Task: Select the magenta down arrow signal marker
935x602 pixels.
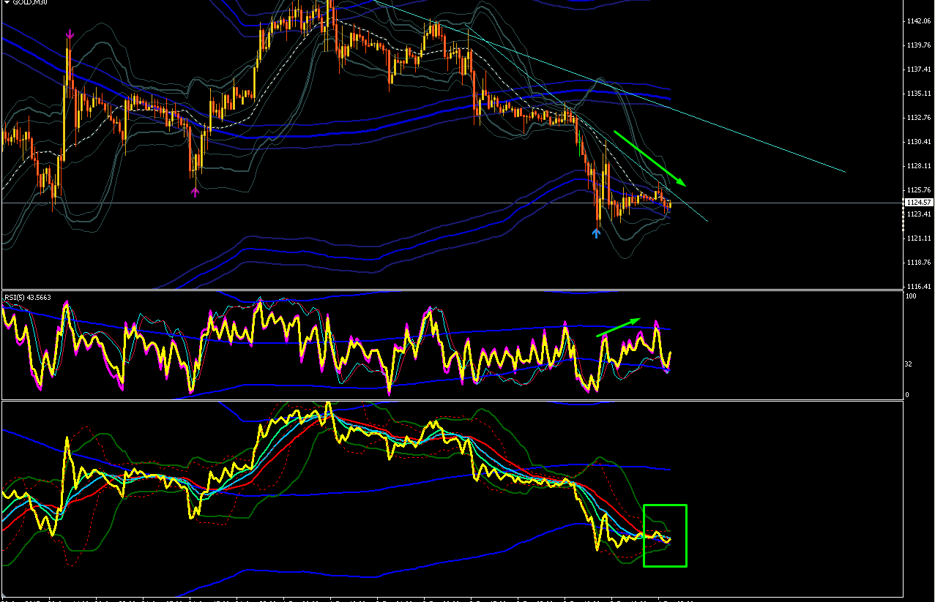Action: coord(70,34)
